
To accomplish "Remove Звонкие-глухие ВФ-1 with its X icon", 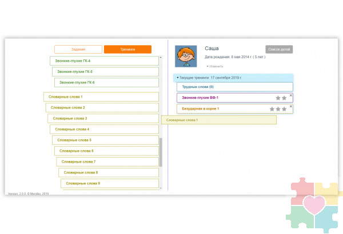I will pyautogui.click(x=290, y=95).
